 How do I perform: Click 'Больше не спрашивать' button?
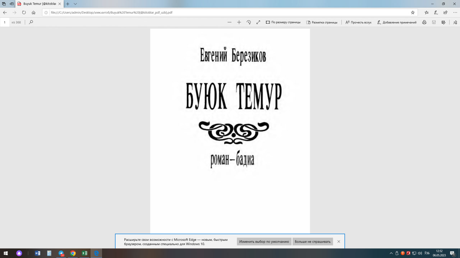coord(312,241)
